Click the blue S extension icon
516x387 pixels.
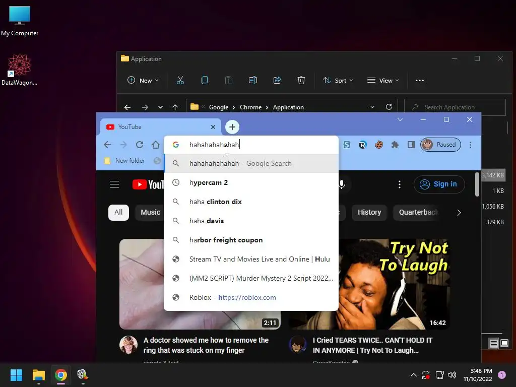pos(347,145)
